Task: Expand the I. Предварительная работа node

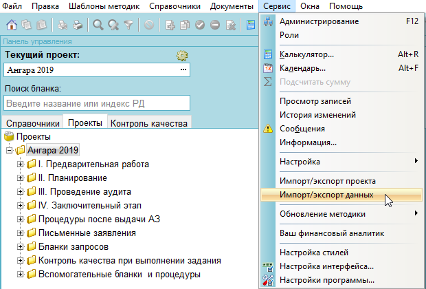Action: [20, 164]
